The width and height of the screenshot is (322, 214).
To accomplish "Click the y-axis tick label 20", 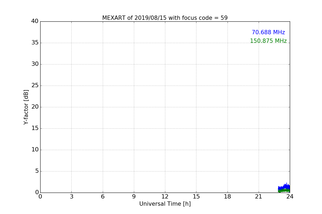I will (x=35, y=107).
